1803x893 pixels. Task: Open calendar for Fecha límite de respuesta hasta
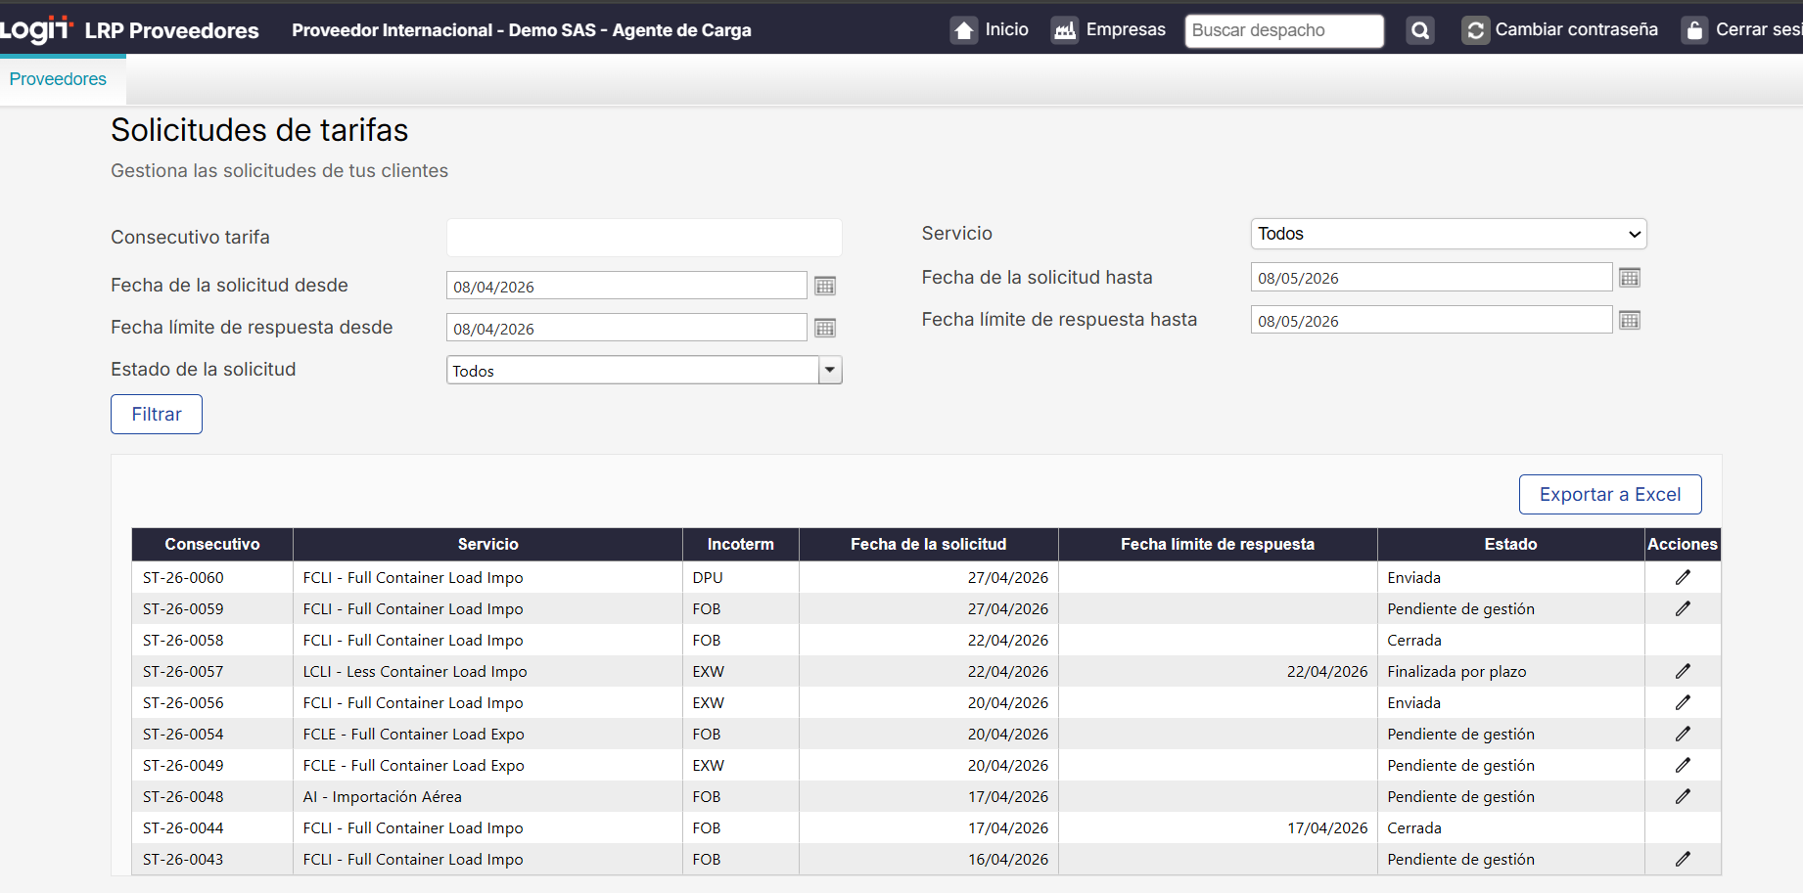(x=1630, y=320)
